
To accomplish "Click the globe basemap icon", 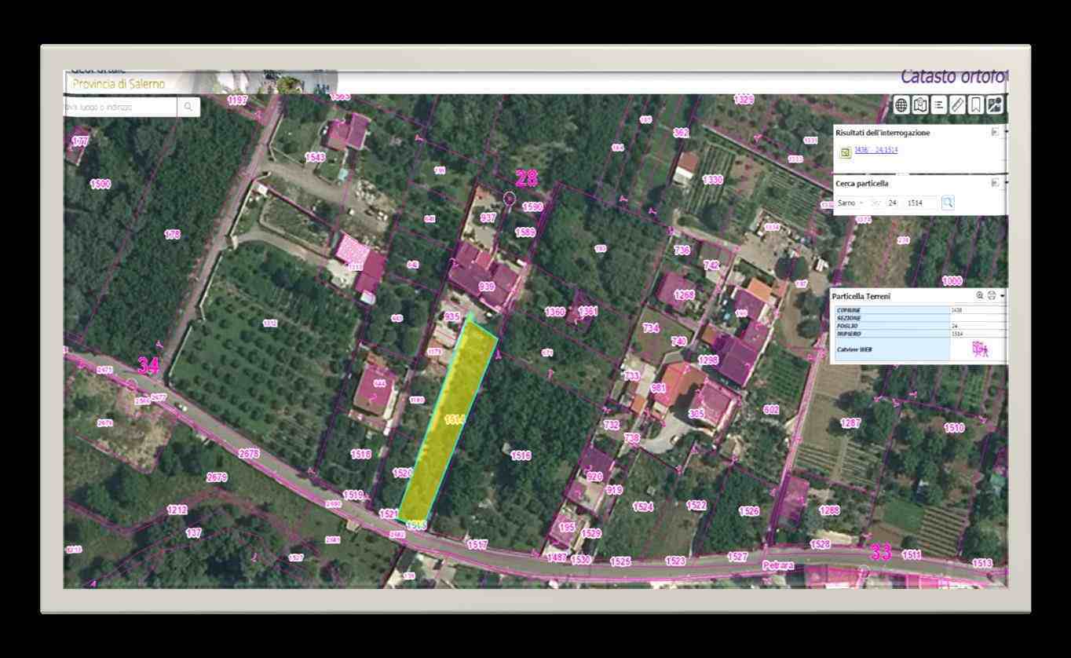I will click(x=901, y=105).
